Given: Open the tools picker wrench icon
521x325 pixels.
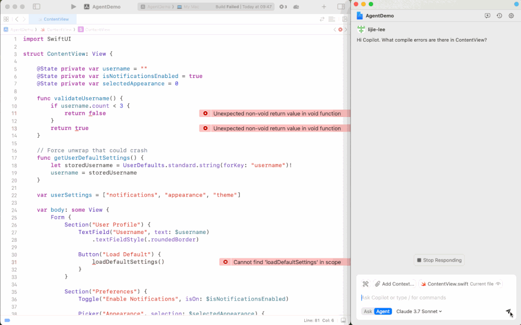Looking at the screenshot, I should [365, 283].
